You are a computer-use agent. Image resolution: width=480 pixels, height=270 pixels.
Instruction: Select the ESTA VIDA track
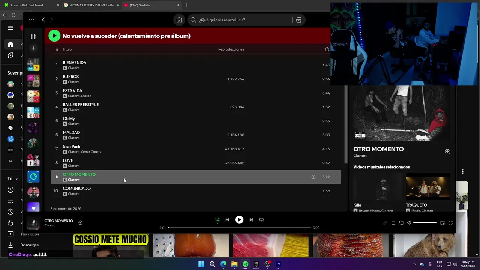[196, 93]
